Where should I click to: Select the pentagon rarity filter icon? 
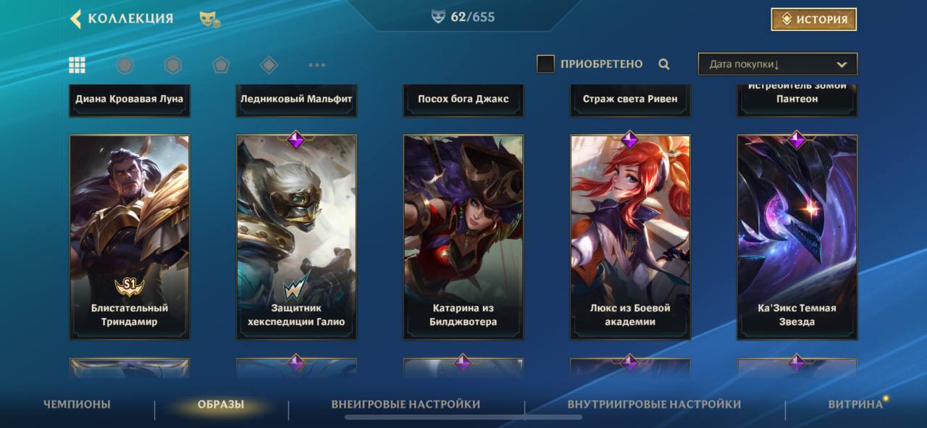(221, 65)
